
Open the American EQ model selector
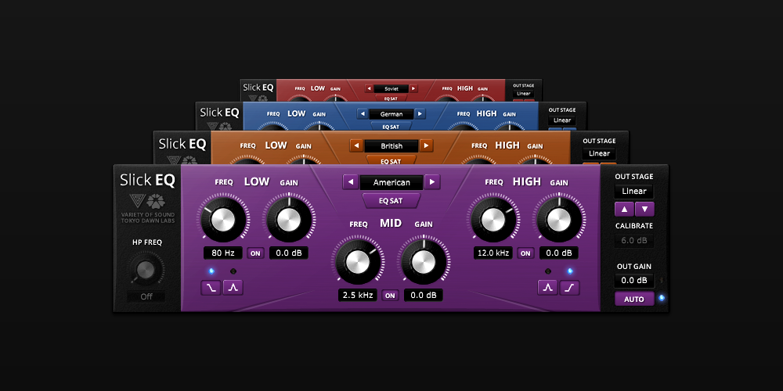coord(391,182)
